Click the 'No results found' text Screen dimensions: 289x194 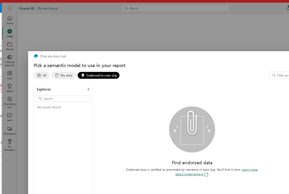tap(49, 107)
